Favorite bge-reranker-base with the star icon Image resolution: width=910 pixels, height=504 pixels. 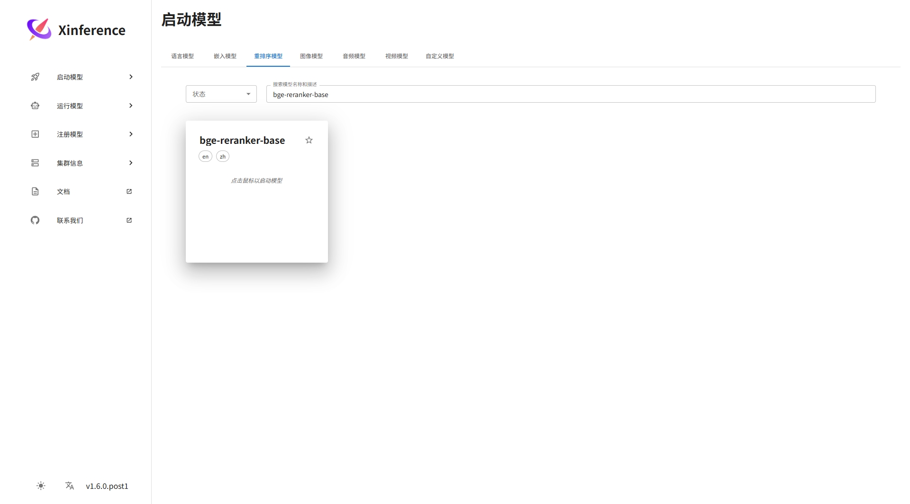[x=309, y=140]
